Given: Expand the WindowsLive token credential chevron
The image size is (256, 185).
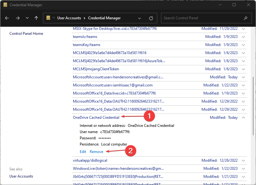Looking at the screenshot, I should 243,169.
